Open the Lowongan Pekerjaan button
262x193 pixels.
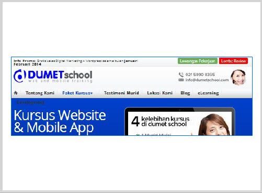198,61
